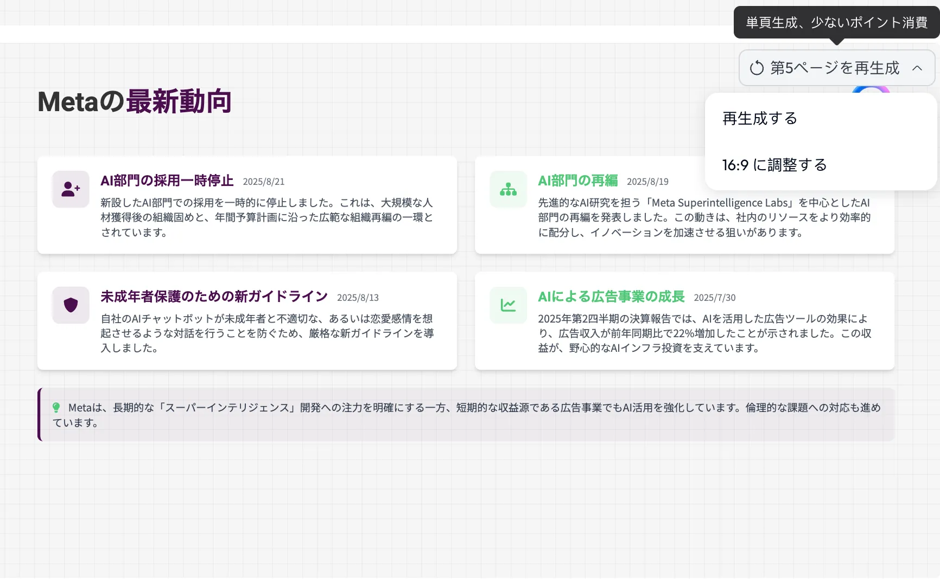Click the date 2025/7/30
This screenshot has height=579, width=940.
(715, 298)
